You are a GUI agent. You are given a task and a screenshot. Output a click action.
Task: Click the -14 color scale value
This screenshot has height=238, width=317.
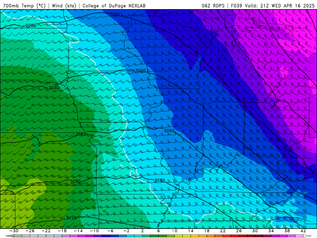(78, 231)
